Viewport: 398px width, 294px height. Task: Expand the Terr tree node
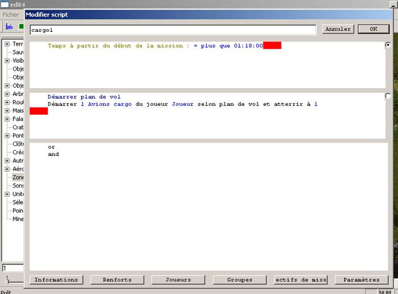click(x=7, y=44)
